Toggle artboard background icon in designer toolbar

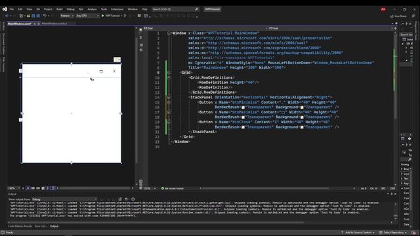43,188
